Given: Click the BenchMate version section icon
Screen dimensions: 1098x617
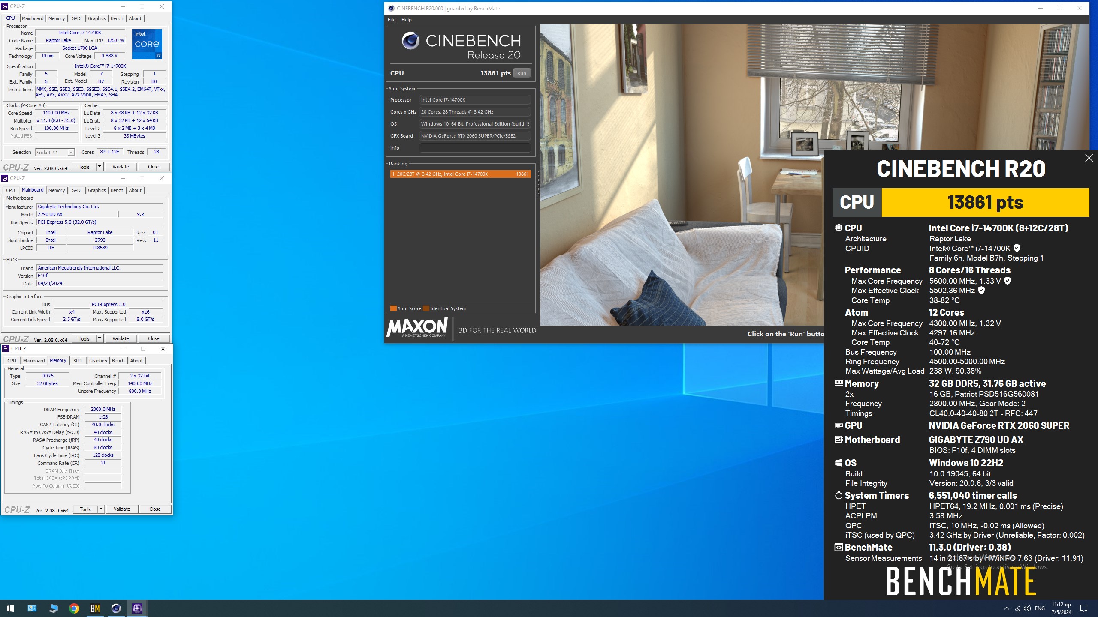Looking at the screenshot, I should tap(839, 547).
